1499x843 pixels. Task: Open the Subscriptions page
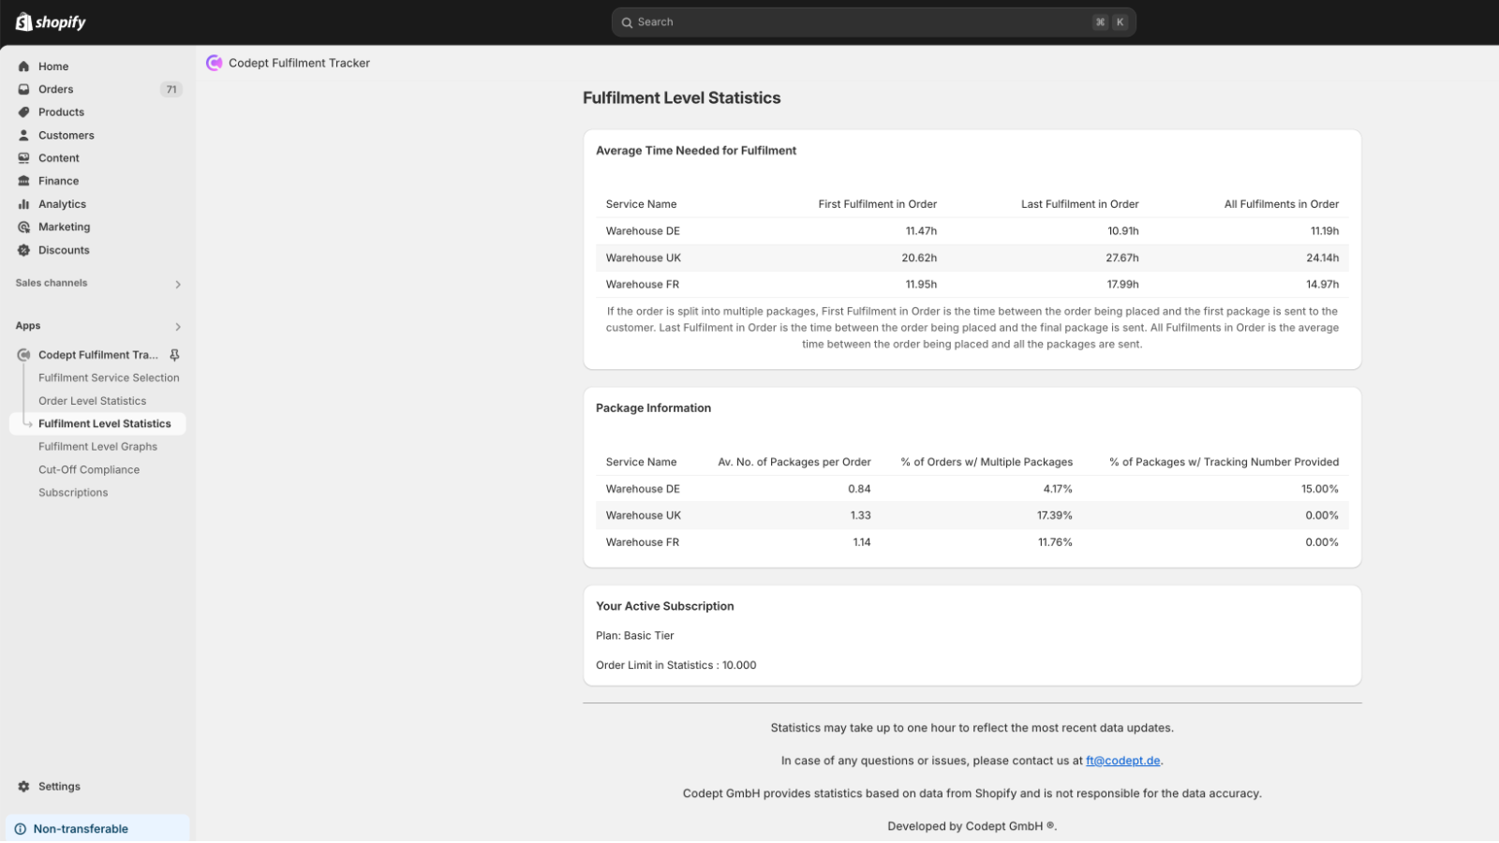pos(72,492)
